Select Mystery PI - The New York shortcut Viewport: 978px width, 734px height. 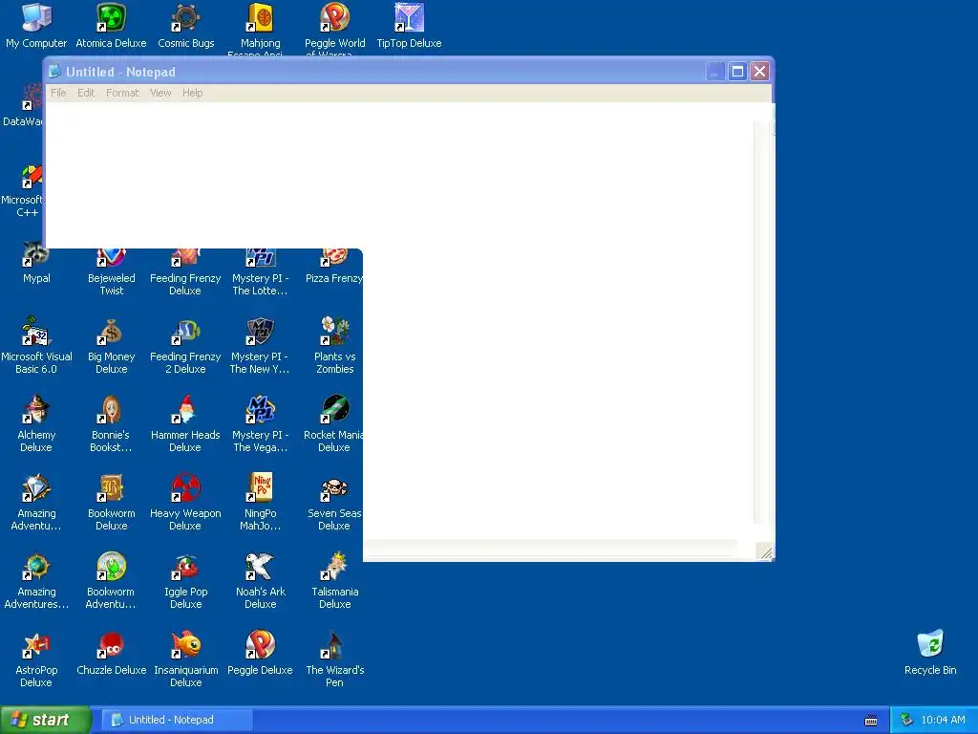click(260, 345)
